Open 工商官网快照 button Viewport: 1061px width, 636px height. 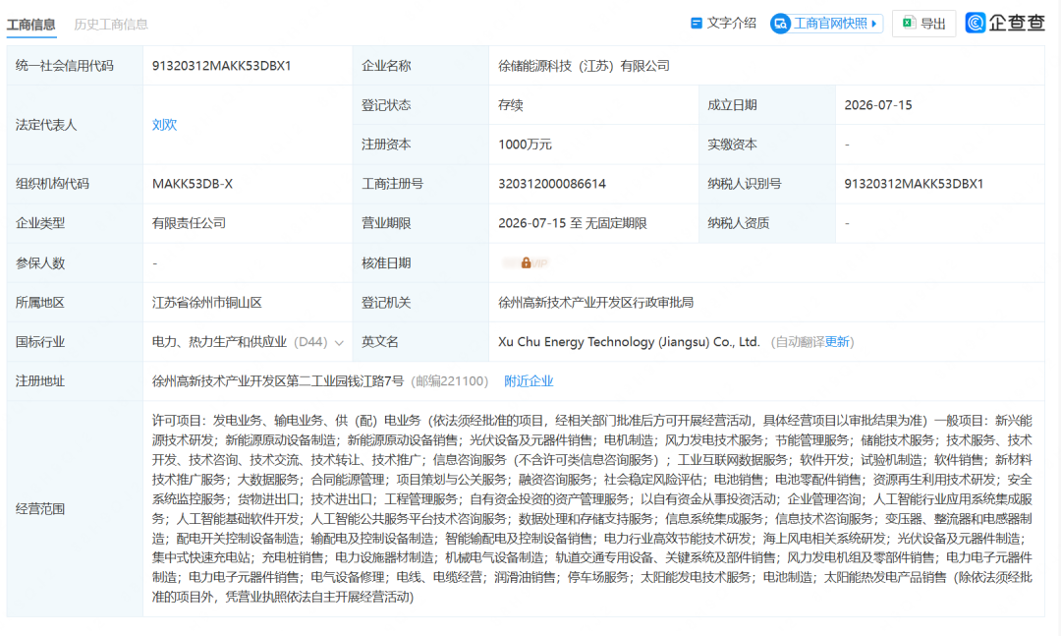point(826,24)
